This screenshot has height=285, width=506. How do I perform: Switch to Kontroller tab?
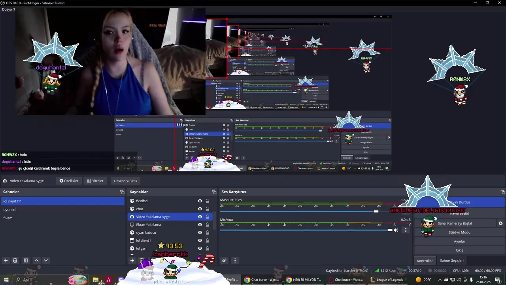[425, 260]
